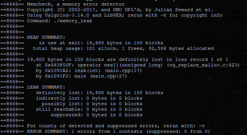Click the total heap usage line

123,49
